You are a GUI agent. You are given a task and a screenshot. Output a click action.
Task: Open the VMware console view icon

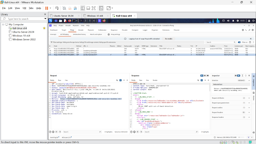(x=101, y=8)
